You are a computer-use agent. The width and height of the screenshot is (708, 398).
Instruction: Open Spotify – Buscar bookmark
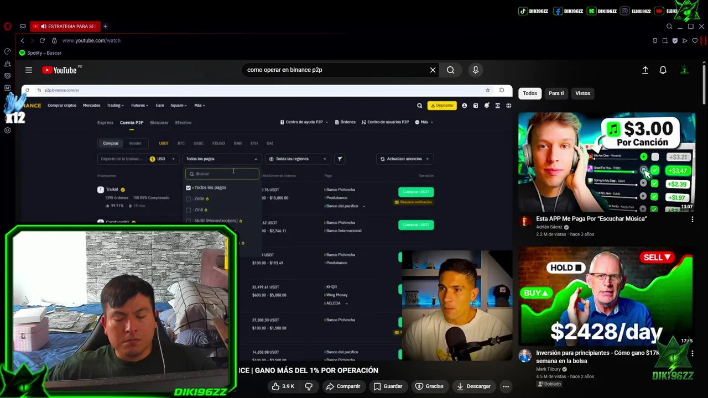pyautogui.click(x=40, y=53)
